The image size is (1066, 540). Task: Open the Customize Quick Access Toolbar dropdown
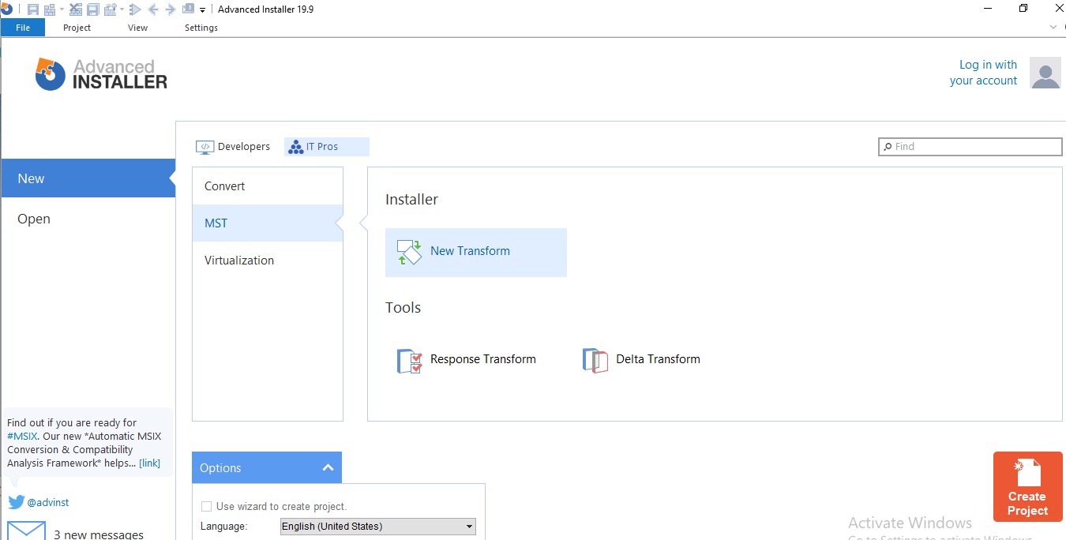(202, 9)
